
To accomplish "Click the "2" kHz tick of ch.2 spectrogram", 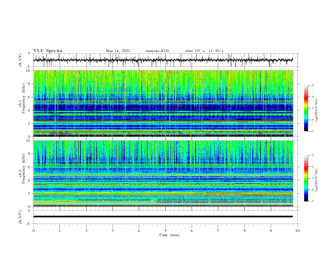I will [x=29, y=193].
